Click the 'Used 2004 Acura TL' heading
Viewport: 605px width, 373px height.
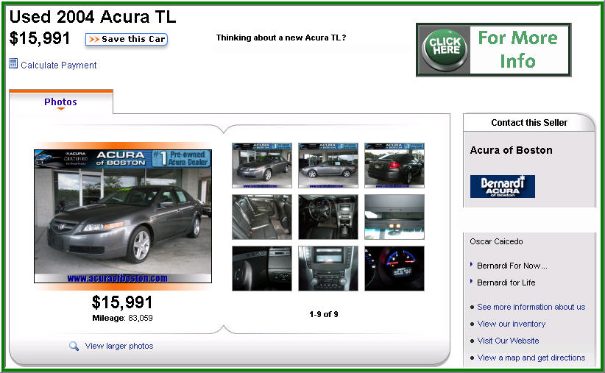pos(93,17)
